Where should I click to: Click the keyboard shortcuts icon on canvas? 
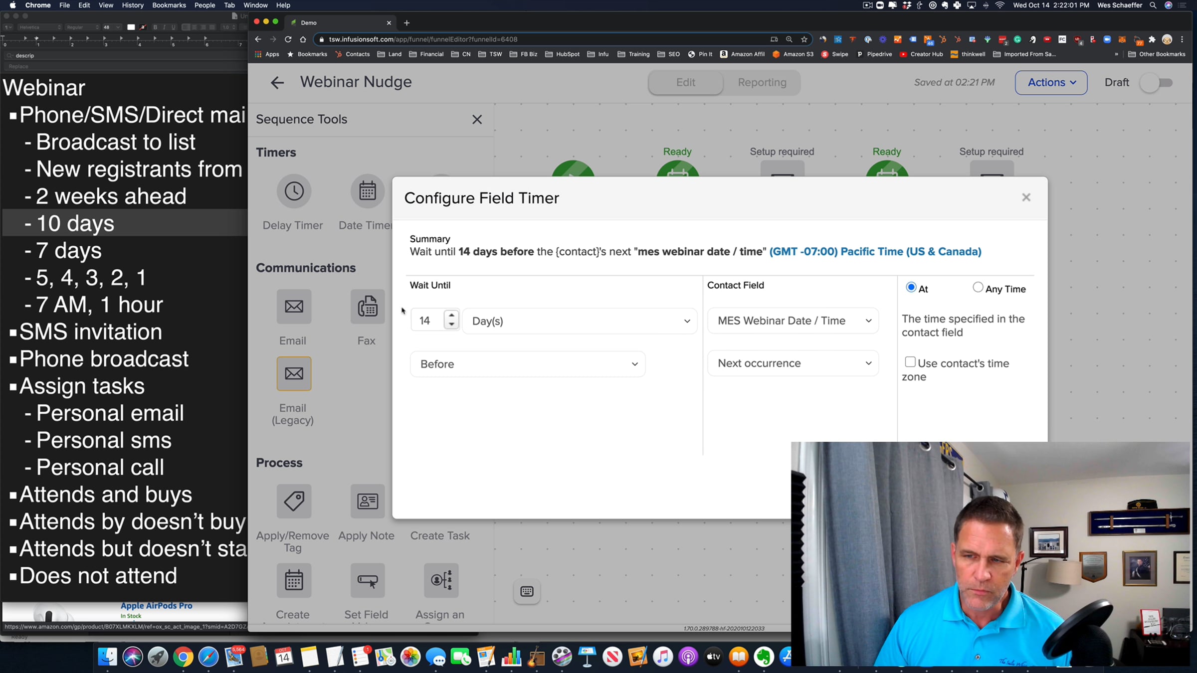(527, 591)
